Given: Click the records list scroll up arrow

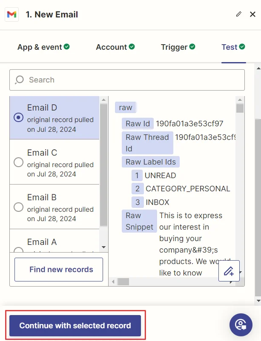Looking at the screenshot, I should pos(104,99).
